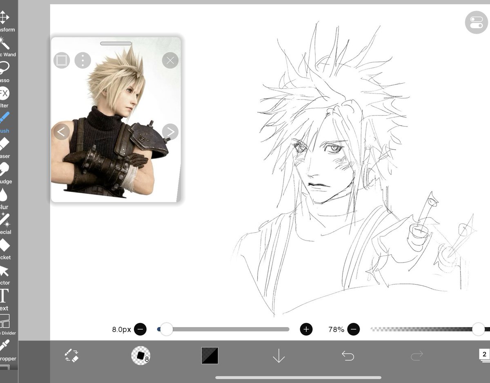Open brush settings with size 8
Image resolution: width=490 pixels, height=383 pixels.
(x=140, y=356)
